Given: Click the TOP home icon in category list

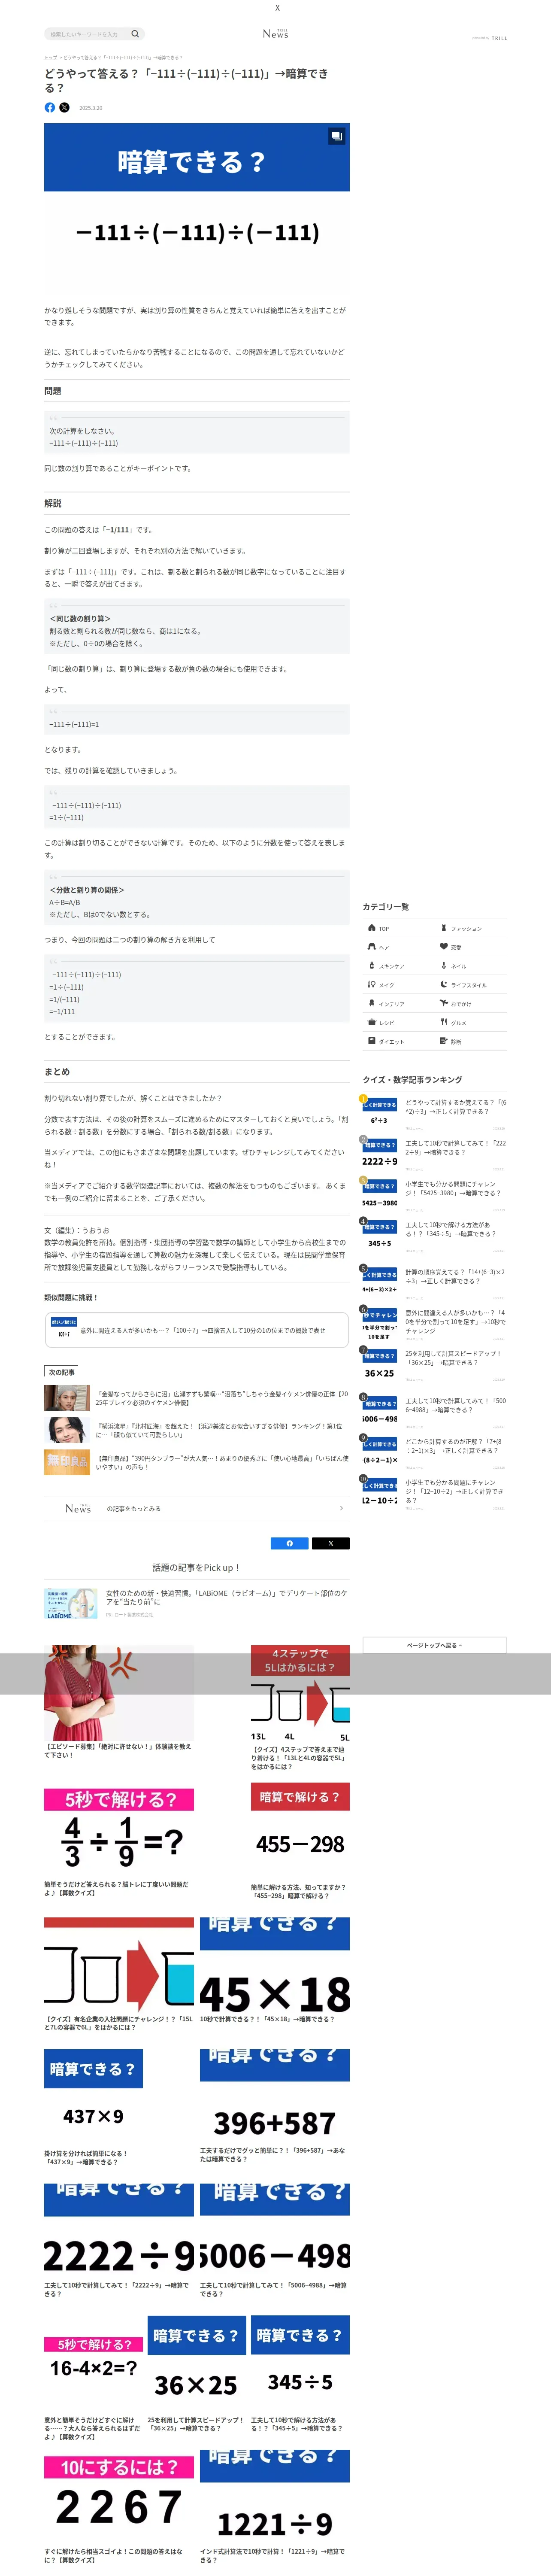Looking at the screenshot, I should pyautogui.click(x=371, y=928).
